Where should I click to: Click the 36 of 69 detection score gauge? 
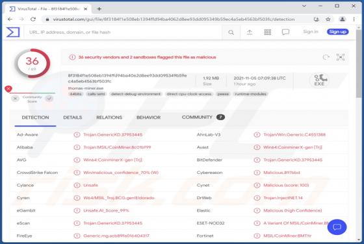click(x=32, y=63)
